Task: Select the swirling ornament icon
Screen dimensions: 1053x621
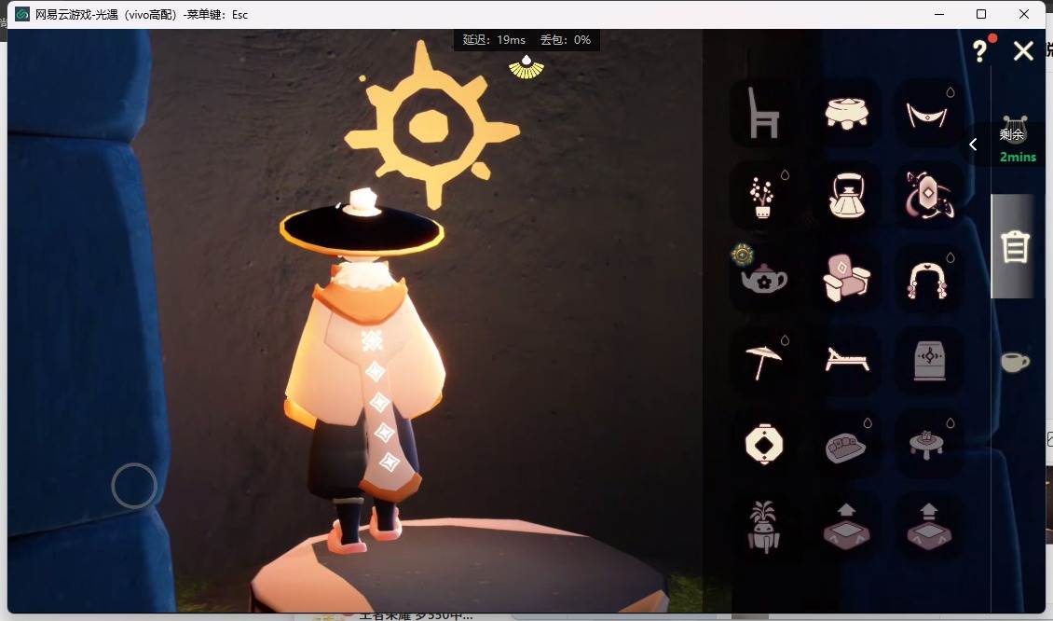Action: coord(929,196)
